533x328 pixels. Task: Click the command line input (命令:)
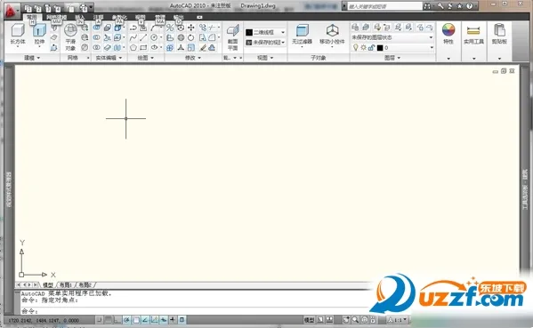click(x=194, y=311)
